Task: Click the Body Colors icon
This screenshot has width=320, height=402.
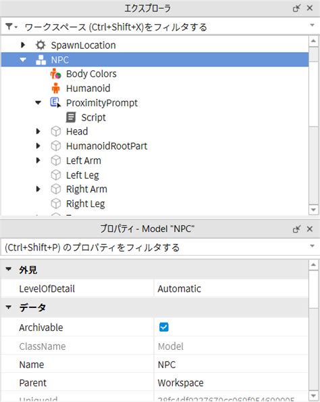Action: 55,74
